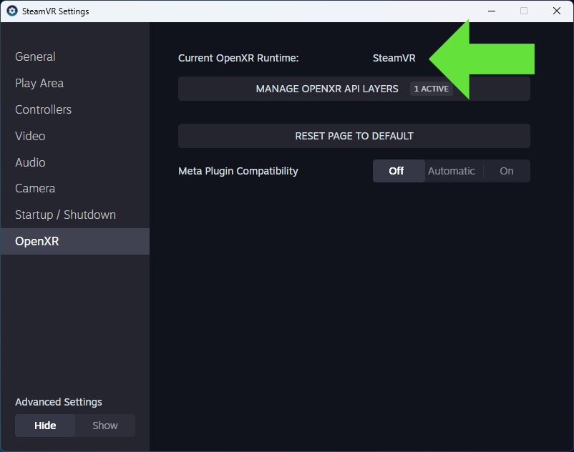Image resolution: width=574 pixels, height=452 pixels.
Task: Turn Meta Plugin Compatibility On
Action: coord(507,171)
